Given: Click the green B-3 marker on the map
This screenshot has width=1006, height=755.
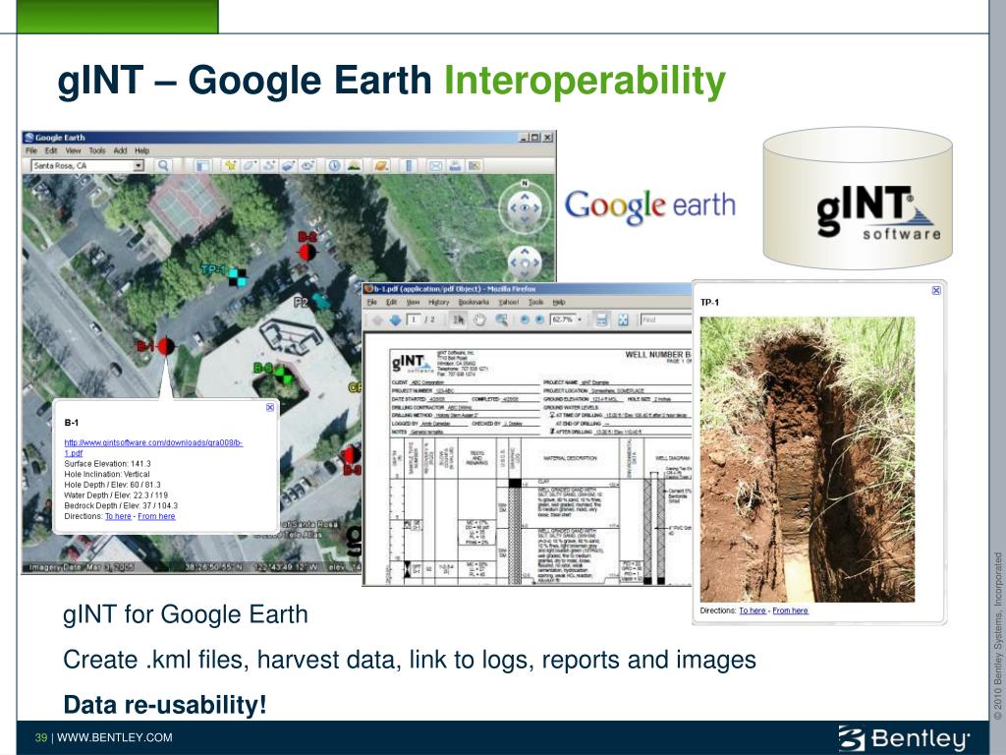Looking at the screenshot, I should tap(283, 375).
